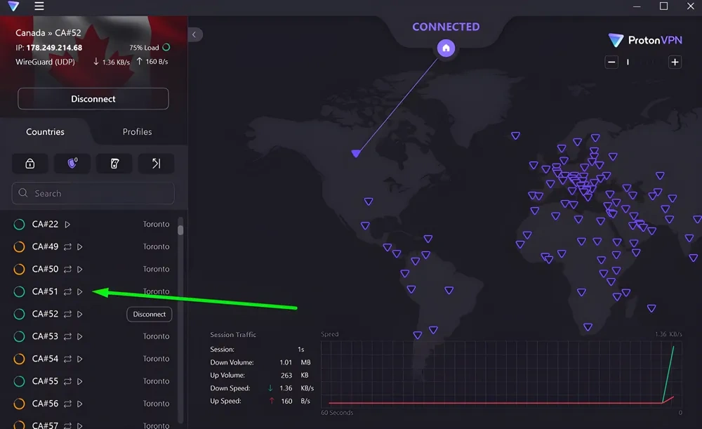Click the home icon under CONNECTED
Viewport: 702px width, 429px height.
pyautogui.click(x=446, y=48)
